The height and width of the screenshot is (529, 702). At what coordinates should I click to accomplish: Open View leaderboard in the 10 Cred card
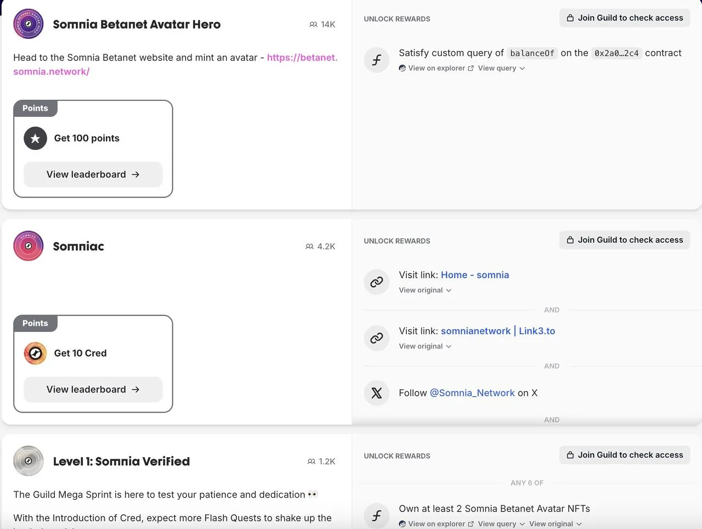(93, 390)
